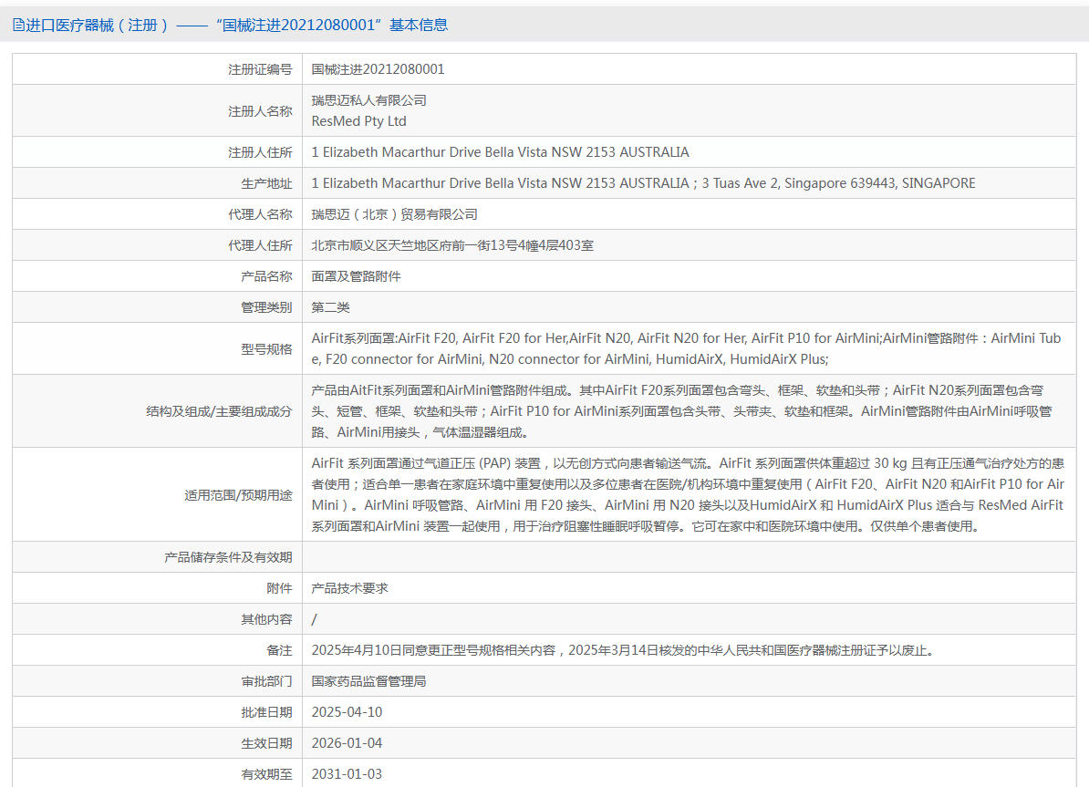Click the 注册证编号 label cell

(261, 69)
